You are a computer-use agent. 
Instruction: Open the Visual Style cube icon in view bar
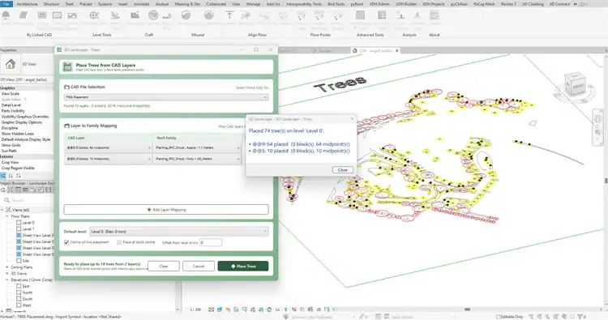[x=220, y=309]
